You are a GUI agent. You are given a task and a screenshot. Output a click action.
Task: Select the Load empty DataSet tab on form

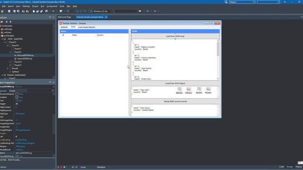(86, 27)
